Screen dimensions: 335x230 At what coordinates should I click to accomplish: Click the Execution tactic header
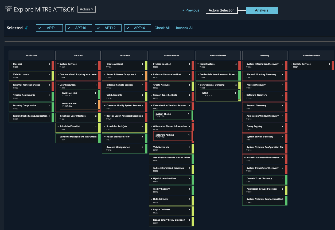pos(78,55)
